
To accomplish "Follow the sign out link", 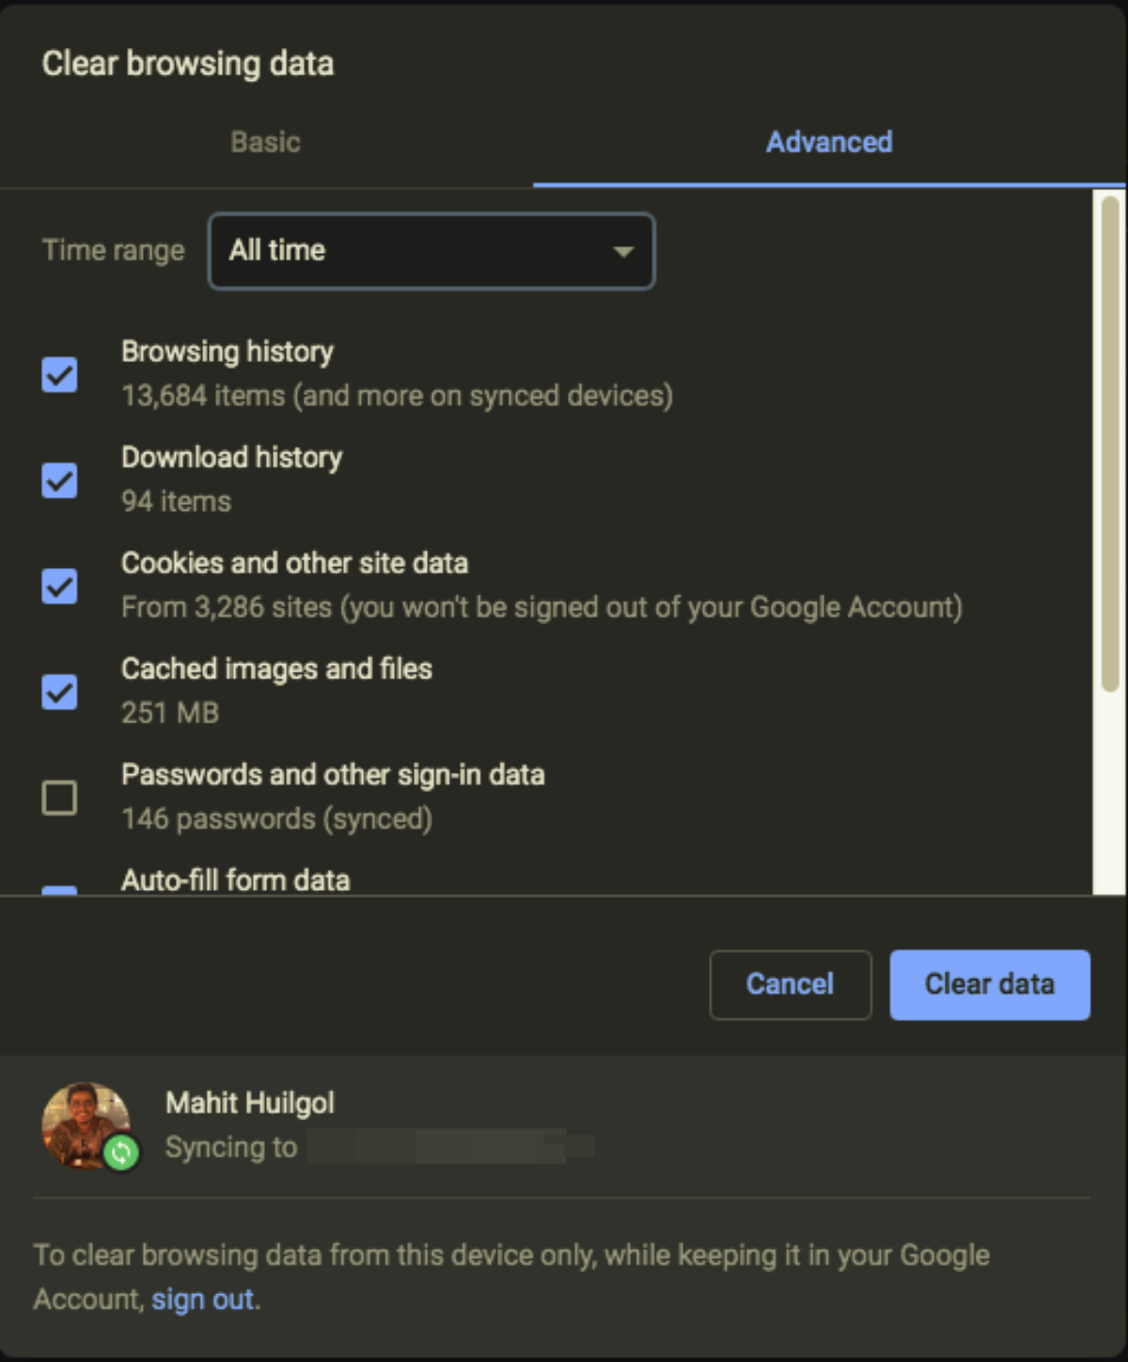I will [x=203, y=1299].
